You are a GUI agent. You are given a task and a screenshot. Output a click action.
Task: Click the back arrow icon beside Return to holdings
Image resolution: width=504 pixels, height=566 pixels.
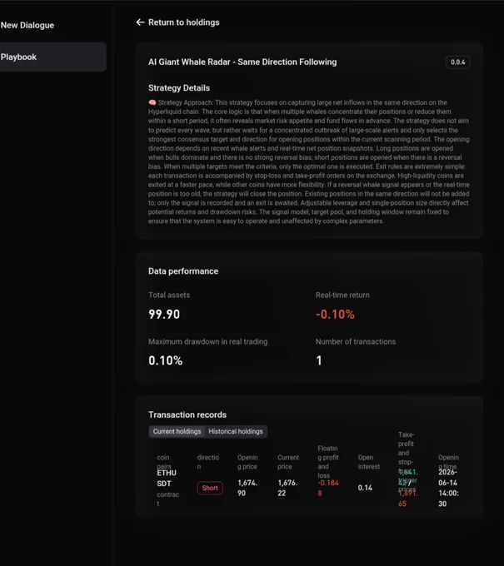pyautogui.click(x=140, y=22)
